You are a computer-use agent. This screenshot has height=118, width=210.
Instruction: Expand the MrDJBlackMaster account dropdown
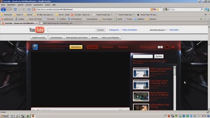coord(158,30)
